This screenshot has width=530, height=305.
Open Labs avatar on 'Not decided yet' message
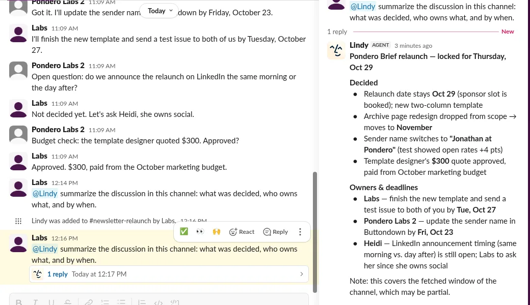[x=18, y=109]
